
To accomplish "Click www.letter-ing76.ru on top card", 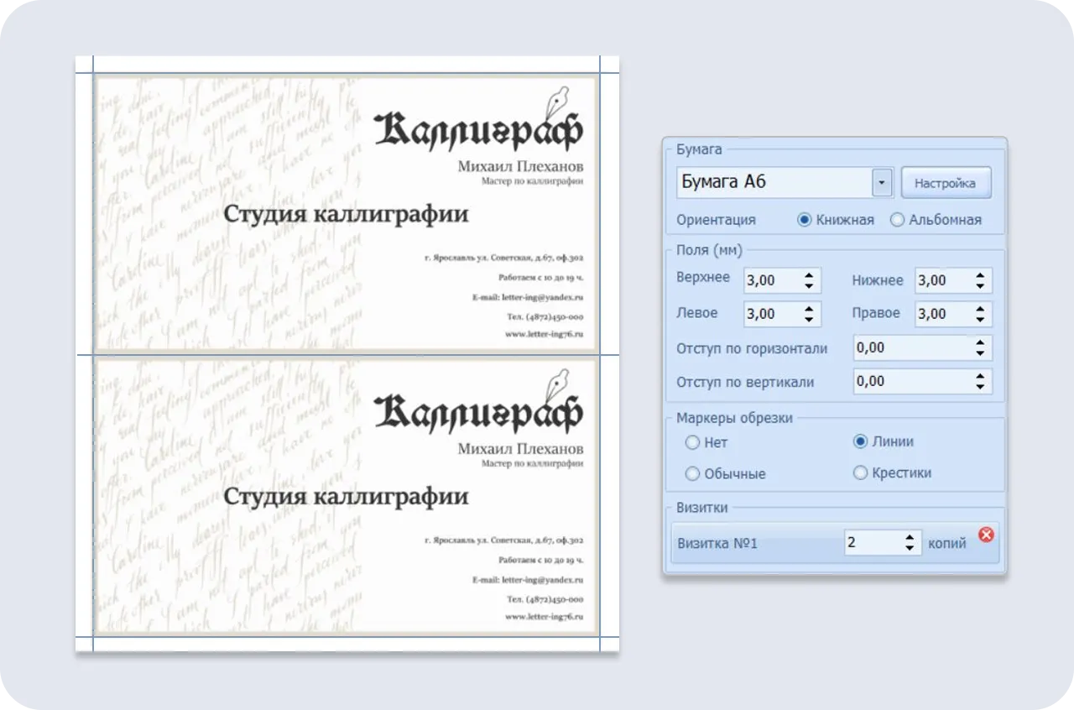I will (x=544, y=334).
